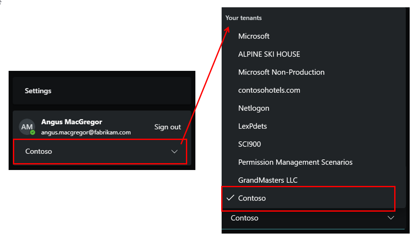Switch to the GrandMasters LLC tenant

click(x=268, y=180)
